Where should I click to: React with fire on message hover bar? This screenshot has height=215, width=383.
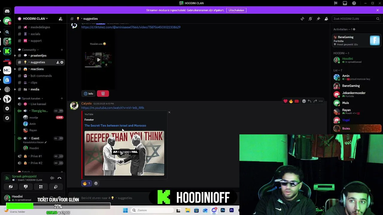pos(291,101)
